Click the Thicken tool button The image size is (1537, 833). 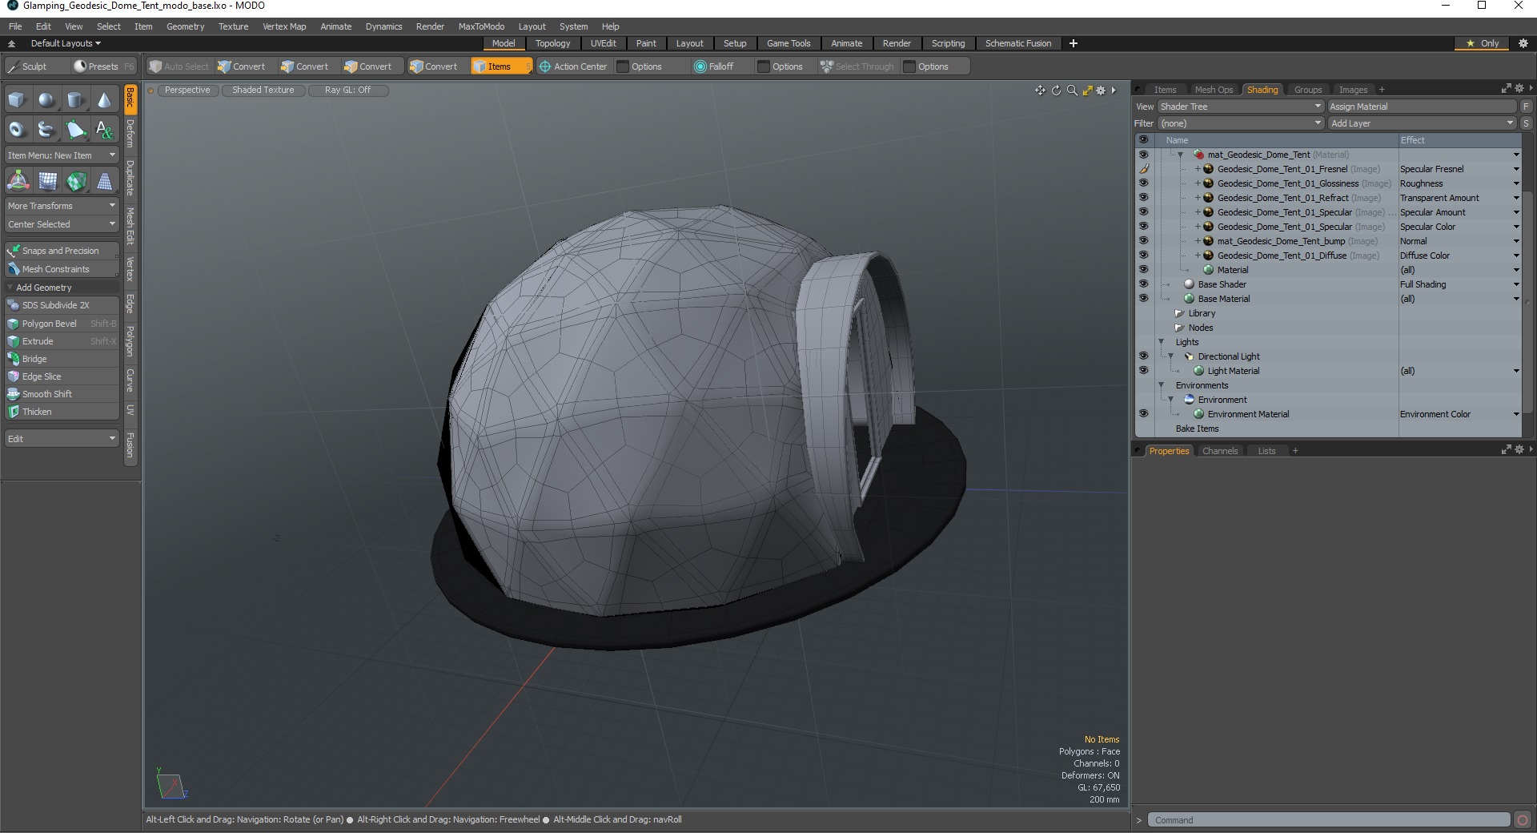[62, 412]
